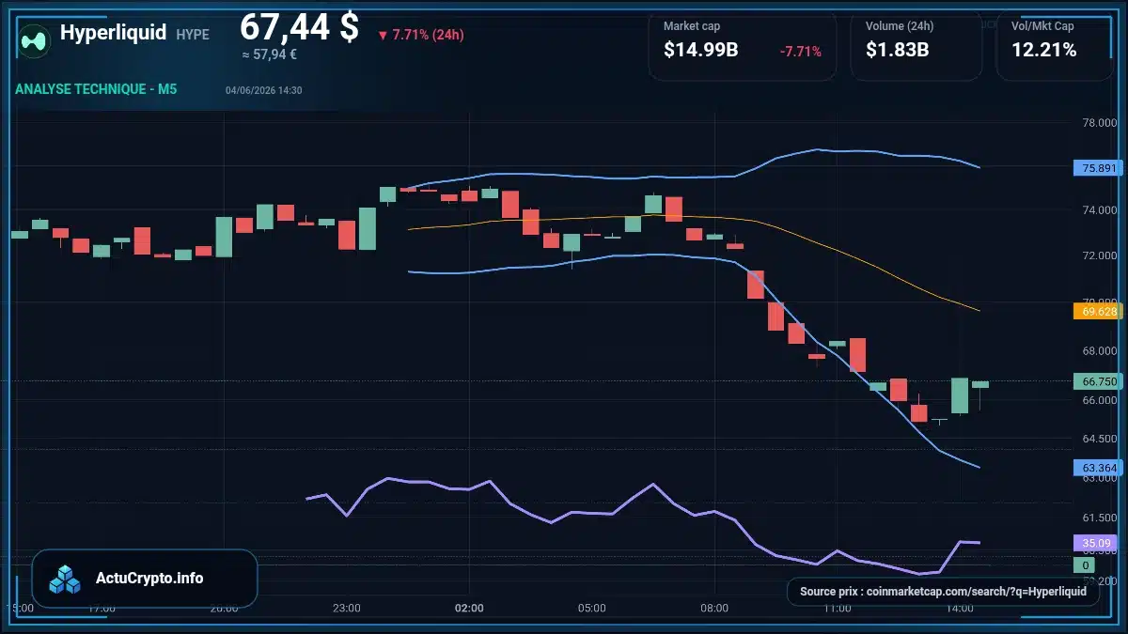Click the 04/06/2026 14:30 timestamp

(x=263, y=91)
